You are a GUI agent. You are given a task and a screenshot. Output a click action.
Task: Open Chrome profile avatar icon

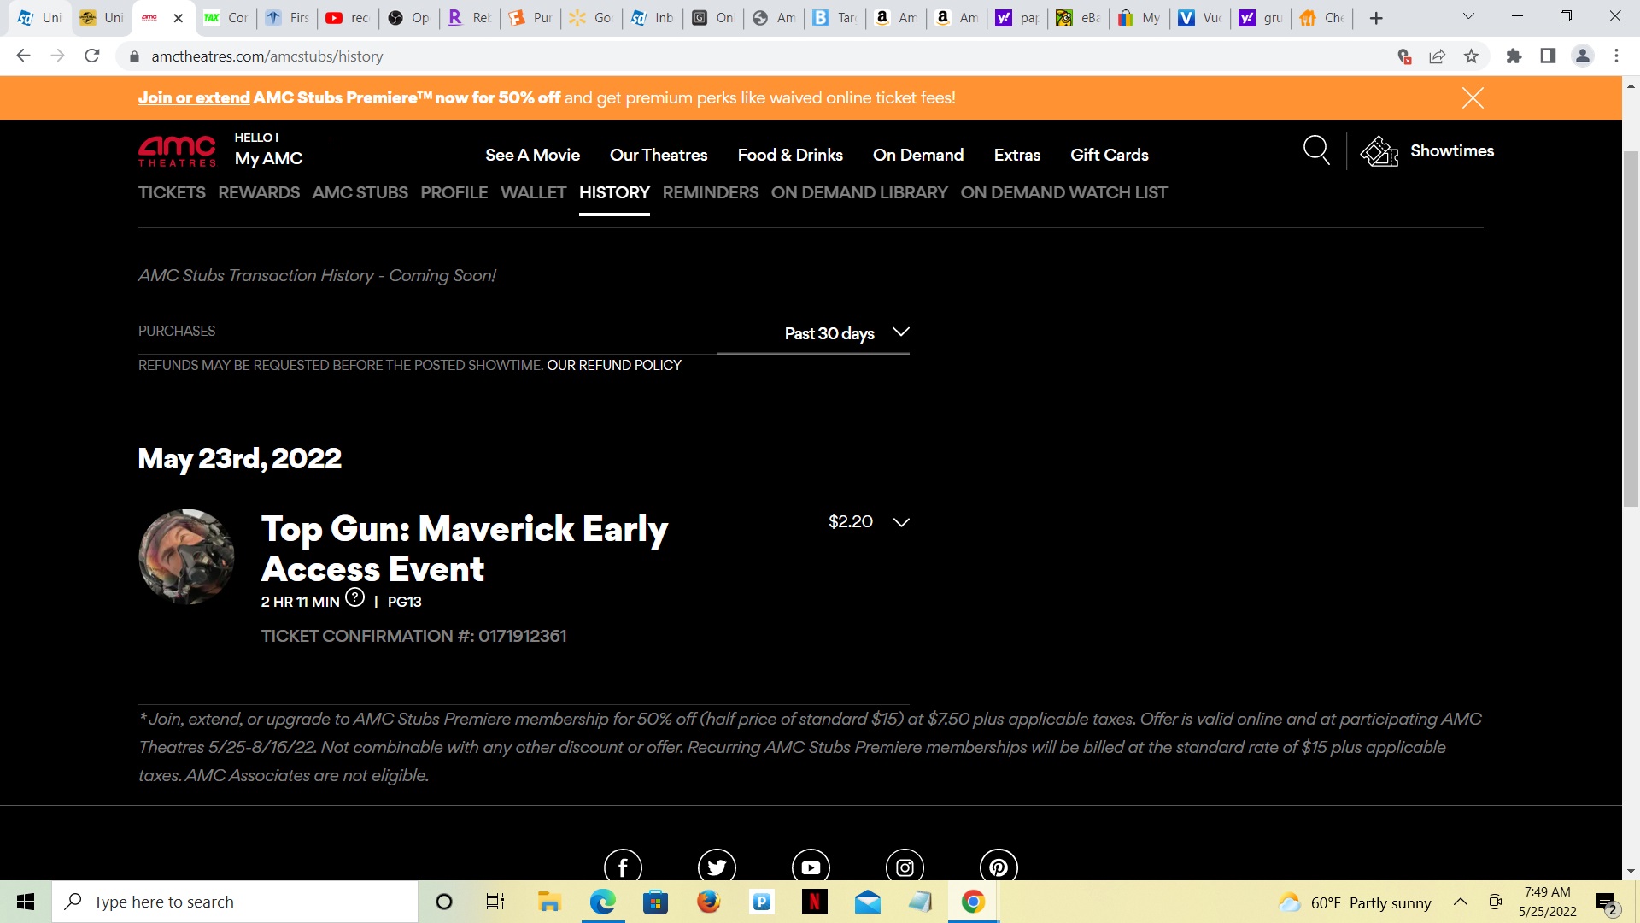(x=1582, y=56)
